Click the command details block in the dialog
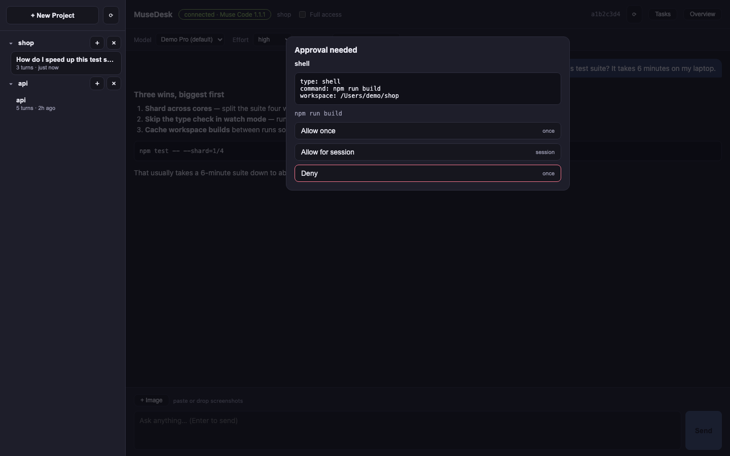This screenshot has height=456, width=730. pyautogui.click(x=428, y=89)
